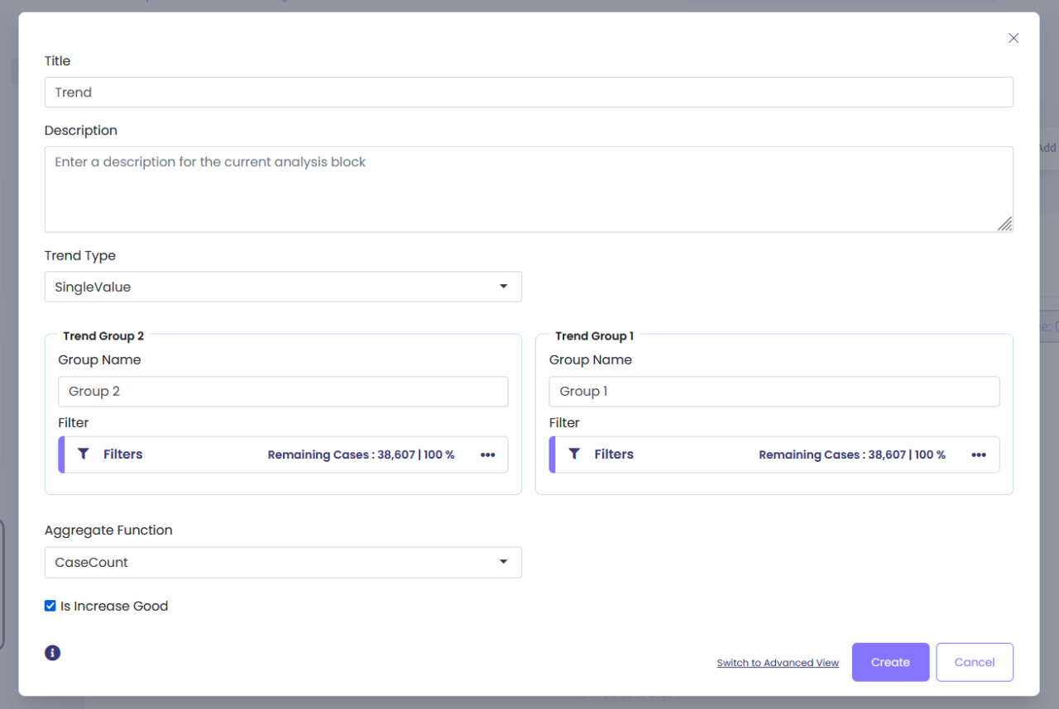Click the Trend Type label
Image resolution: width=1059 pixels, height=709 pixels.
point(80,255)
